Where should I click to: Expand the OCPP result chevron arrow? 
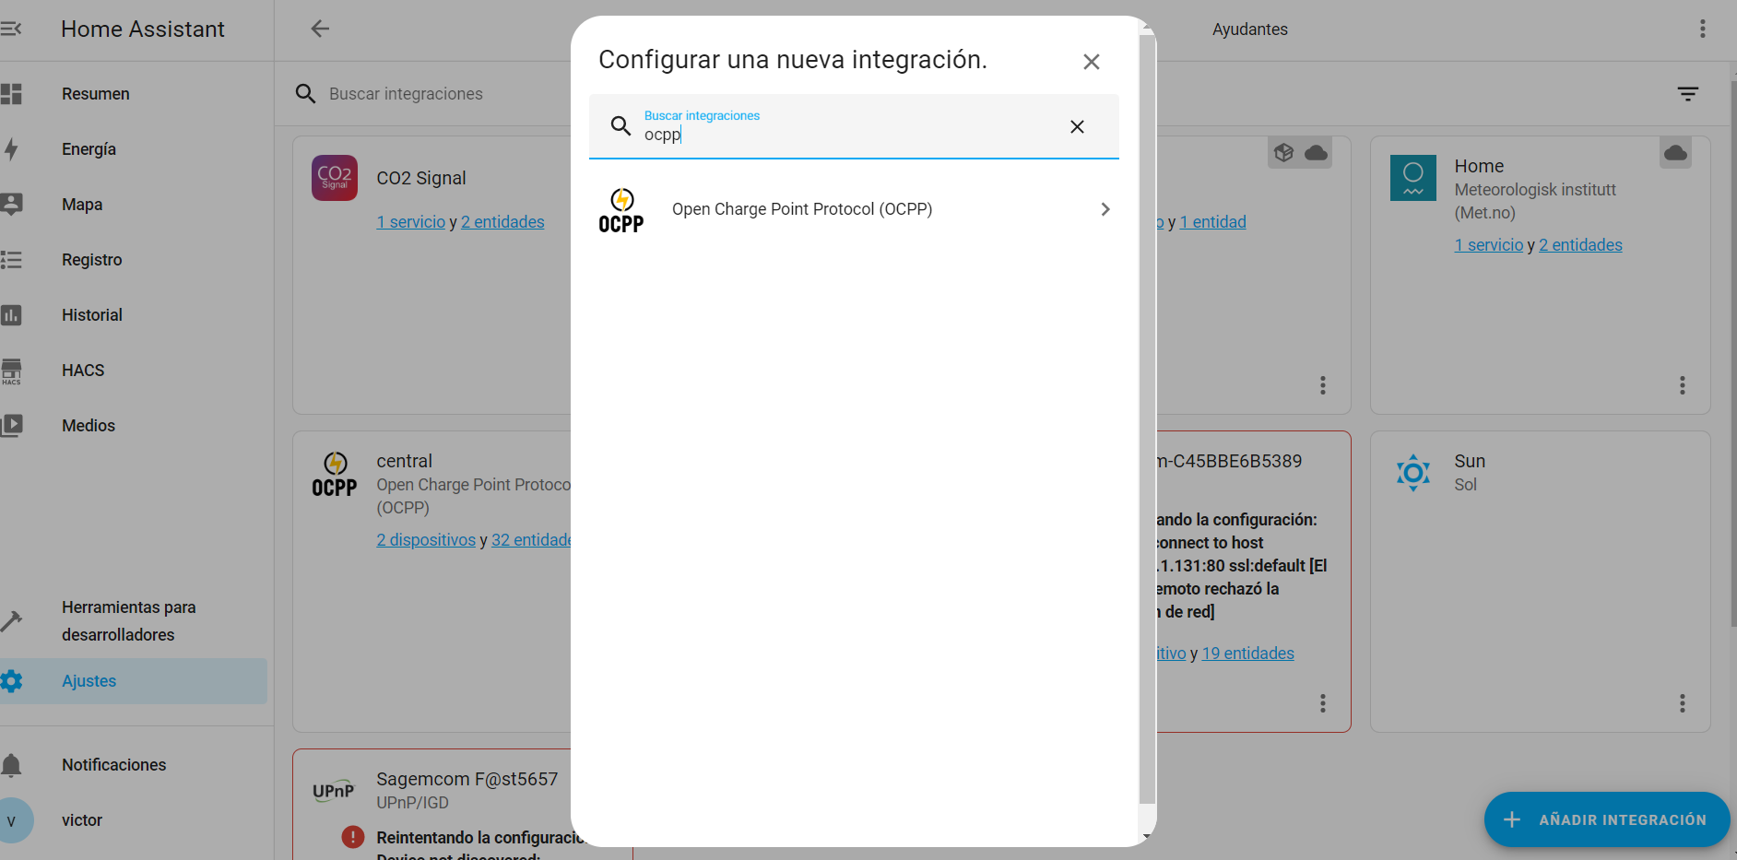(1105, 210)
